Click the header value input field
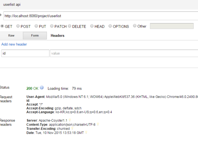 coord(124,53)
